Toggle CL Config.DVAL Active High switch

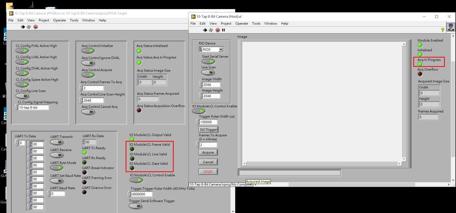coord(22,73)
